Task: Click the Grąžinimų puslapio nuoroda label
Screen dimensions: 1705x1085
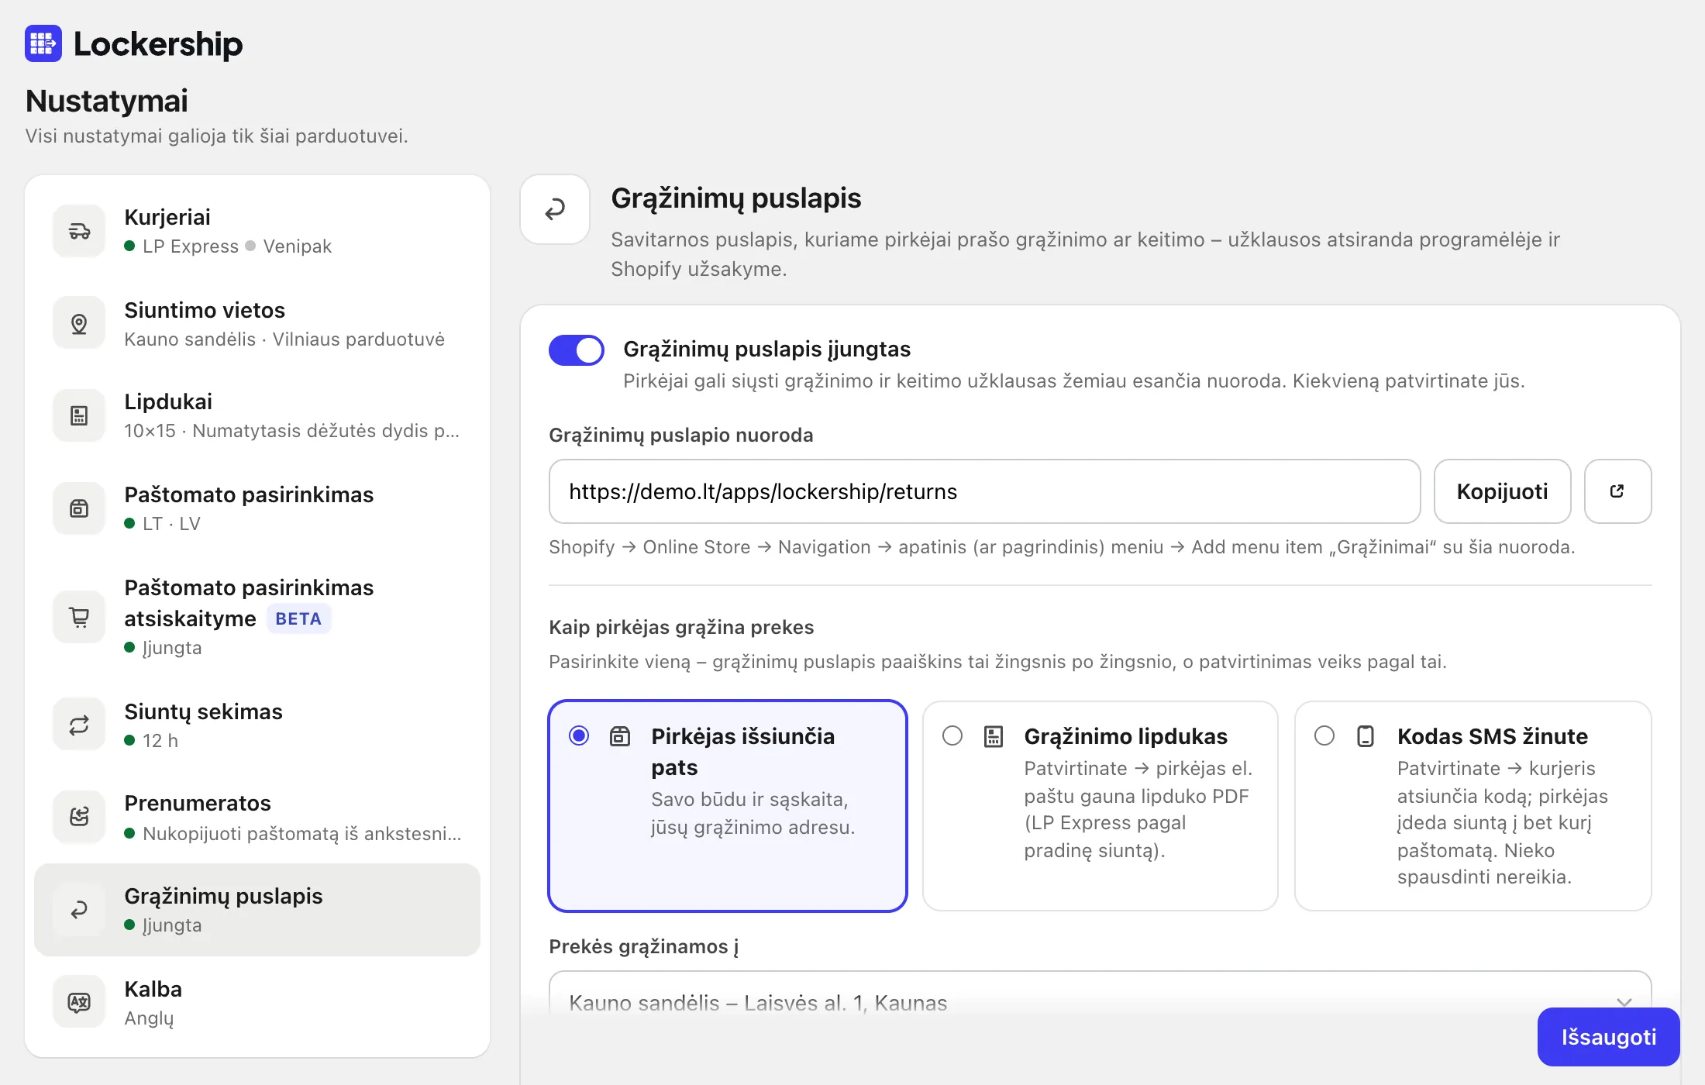Action: pos(681,435)
